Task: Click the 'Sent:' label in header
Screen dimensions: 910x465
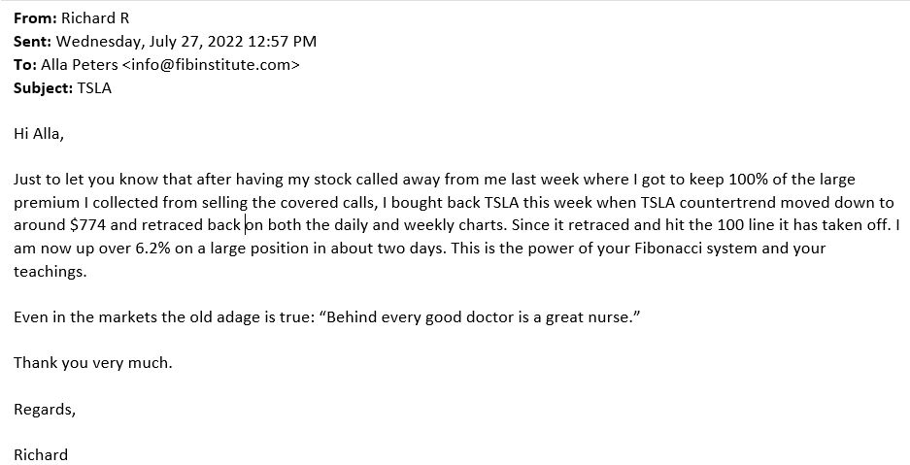Action: click(32, 43)
